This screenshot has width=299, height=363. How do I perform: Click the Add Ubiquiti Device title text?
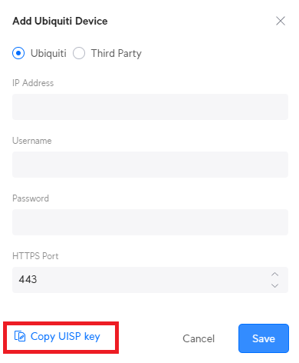tap(60, 21)
